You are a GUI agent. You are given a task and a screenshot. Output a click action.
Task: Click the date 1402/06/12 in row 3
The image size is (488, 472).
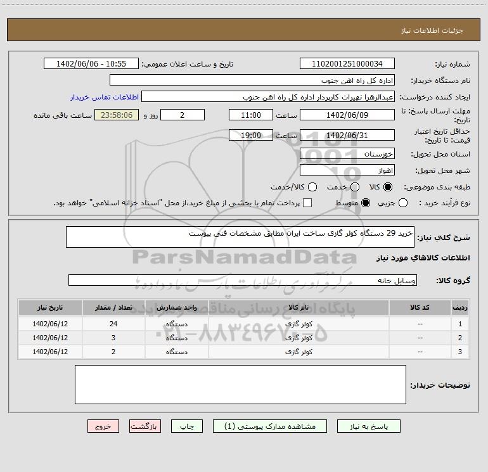tap(50, 352)
